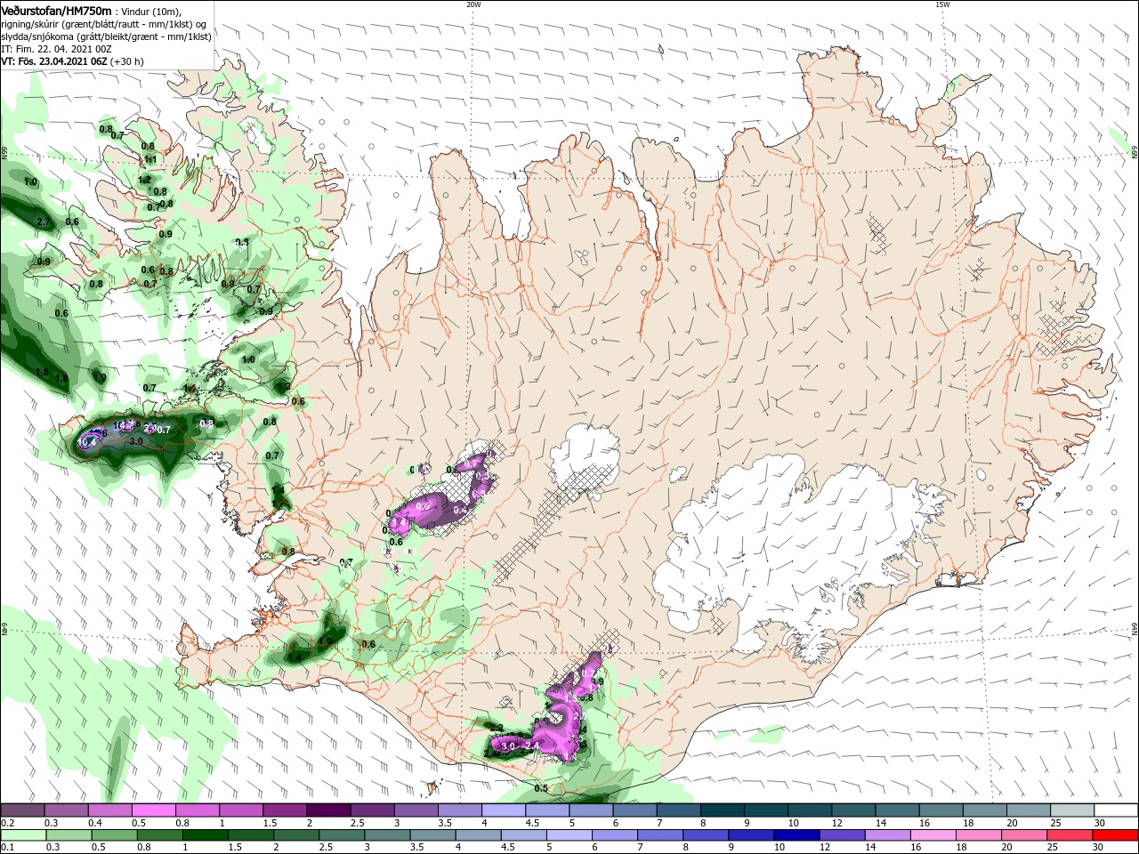This screenshot has height=854, width=1139.
Task: Click the 1.2 precipitation value in the Westfjords
Action: point(144,180)
